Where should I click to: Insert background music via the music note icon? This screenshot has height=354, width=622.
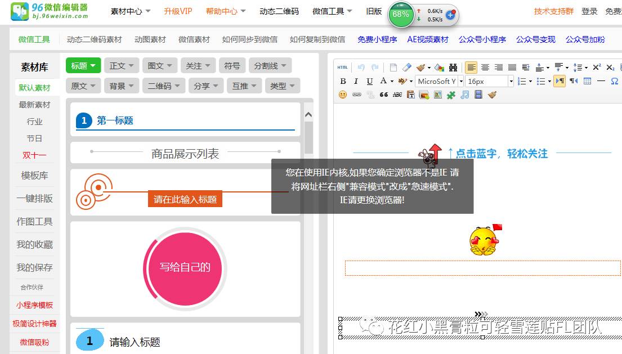tap(465, 95)
